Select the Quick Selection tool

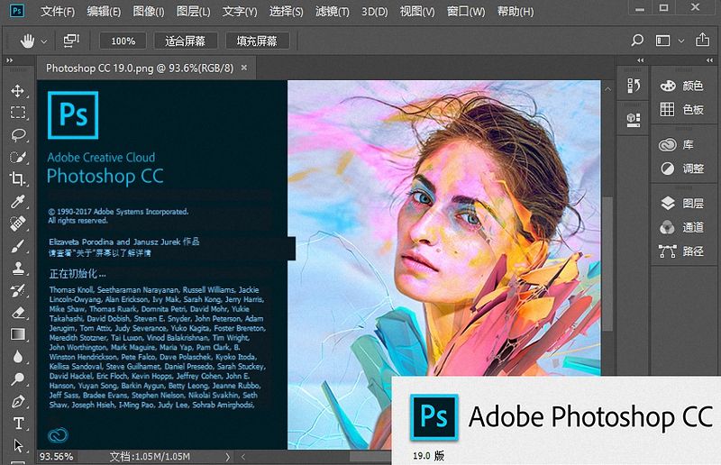[18, 157]
